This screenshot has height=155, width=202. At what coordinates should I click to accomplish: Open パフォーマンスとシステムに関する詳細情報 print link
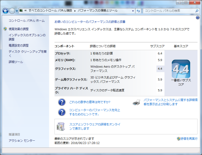[x=170, y=102]
